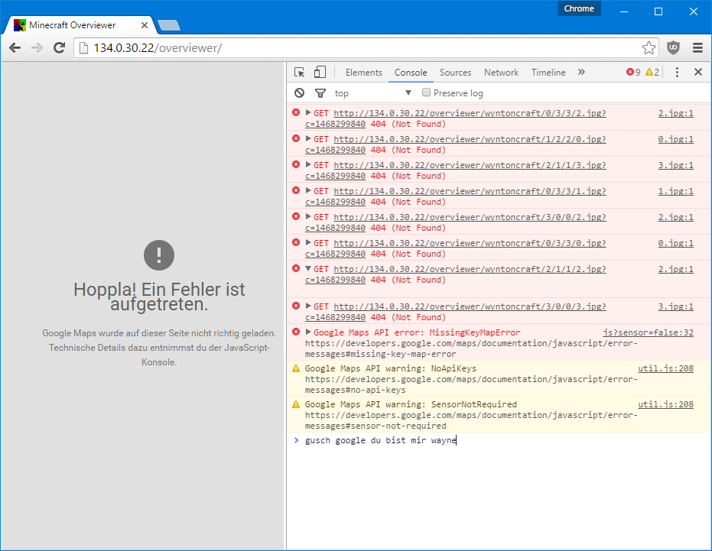
Task: Enable the Preserve log checkbox
Action: click(427, 93)
